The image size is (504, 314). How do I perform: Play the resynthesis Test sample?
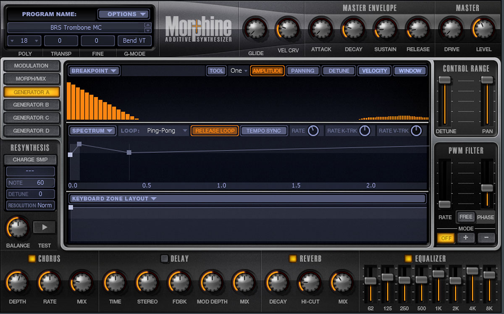click(44, 228)
